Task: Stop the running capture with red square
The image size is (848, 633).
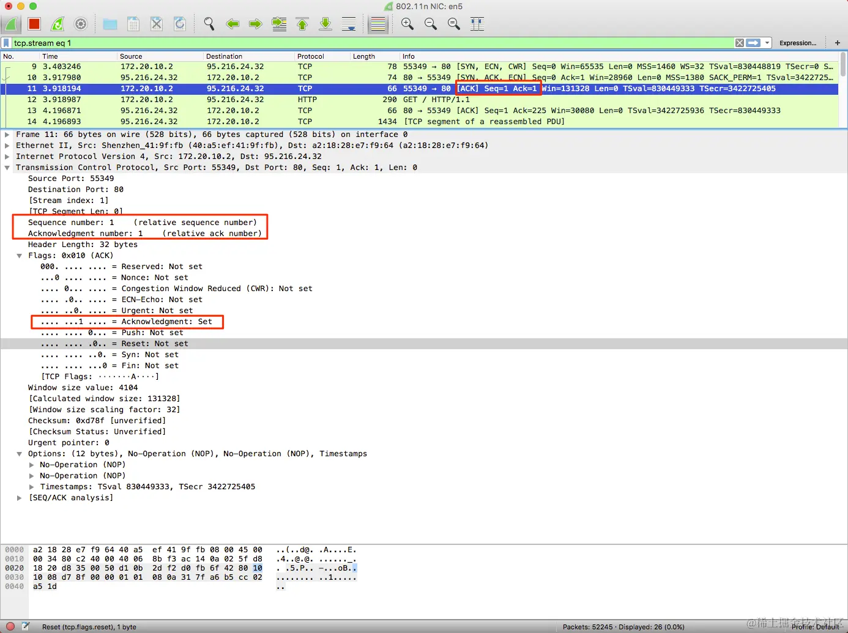Action: point(34,24)
